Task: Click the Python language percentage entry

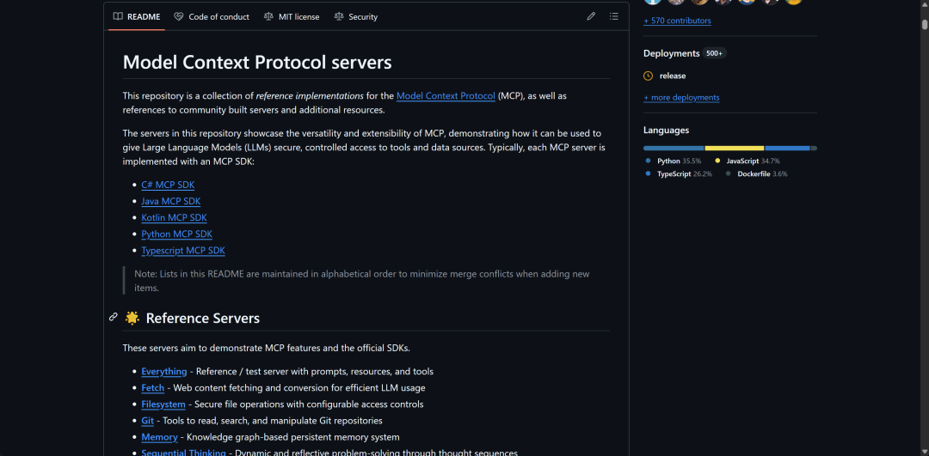Action: tap(674, 161)
